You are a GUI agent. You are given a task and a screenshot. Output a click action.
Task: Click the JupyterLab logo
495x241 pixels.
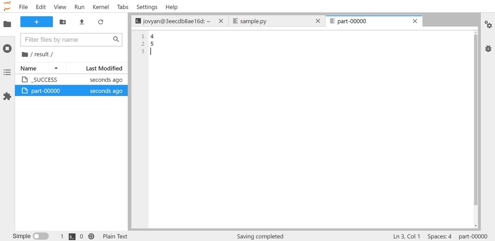pos(7,7)
